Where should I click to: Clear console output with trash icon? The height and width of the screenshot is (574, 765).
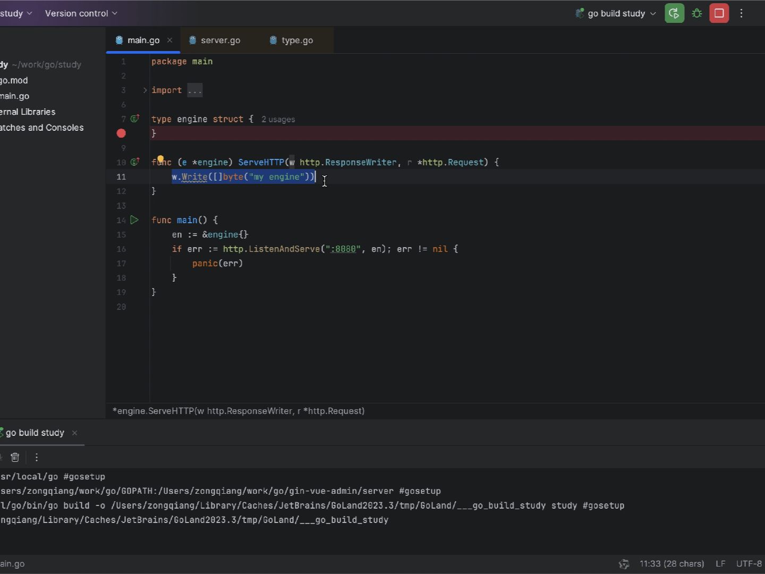[15, 457]
